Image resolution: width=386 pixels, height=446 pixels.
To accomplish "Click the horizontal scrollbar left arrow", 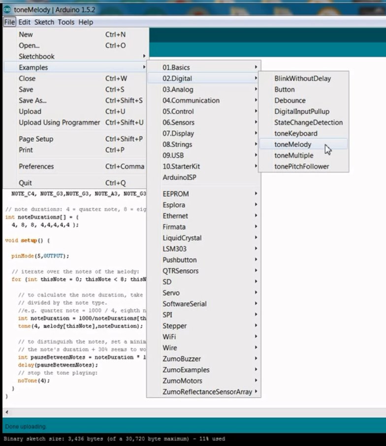I will pos(7,412).
